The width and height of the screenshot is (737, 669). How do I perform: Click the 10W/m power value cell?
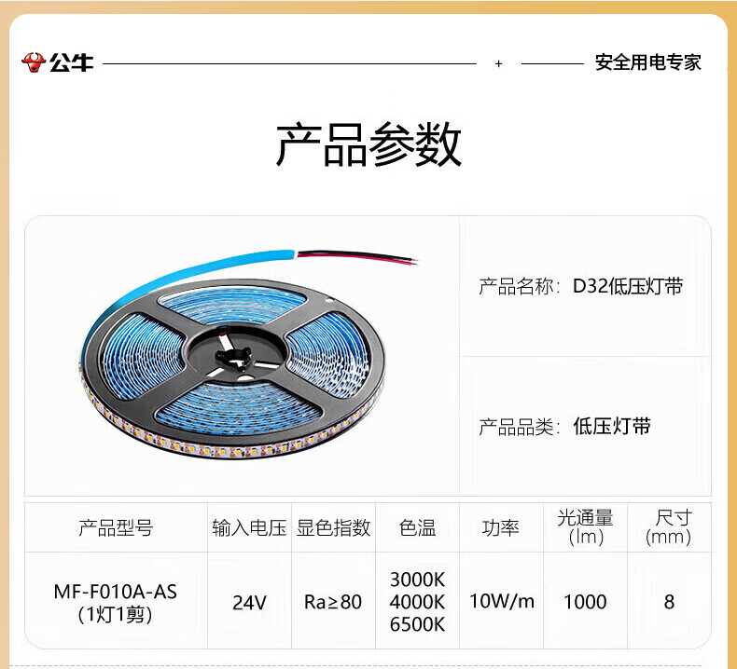pyautogui.click(x=502, y=601)
